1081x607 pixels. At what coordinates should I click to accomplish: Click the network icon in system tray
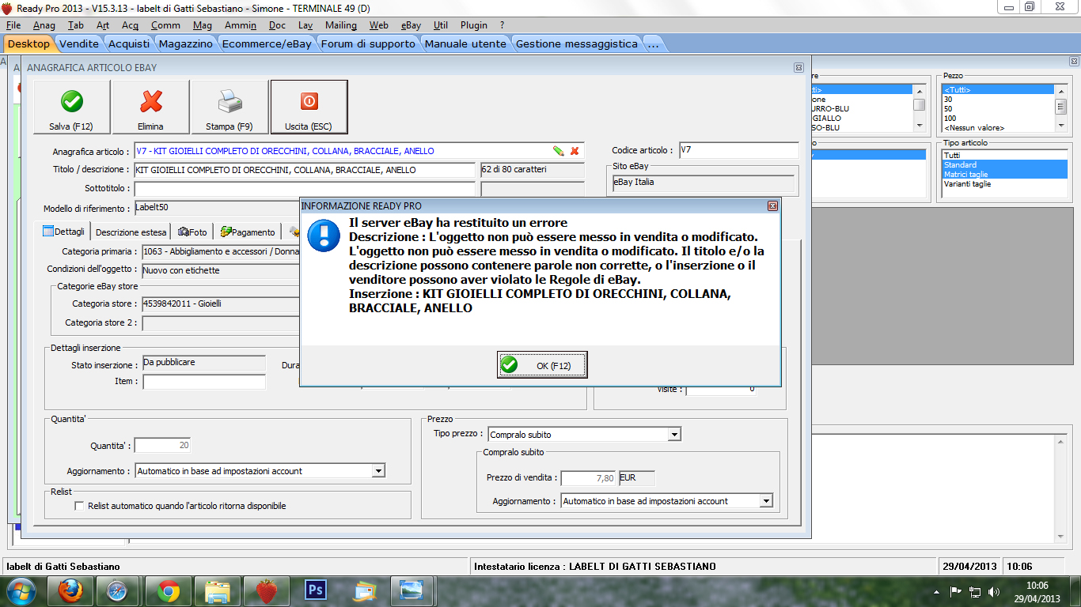(975, 591)
